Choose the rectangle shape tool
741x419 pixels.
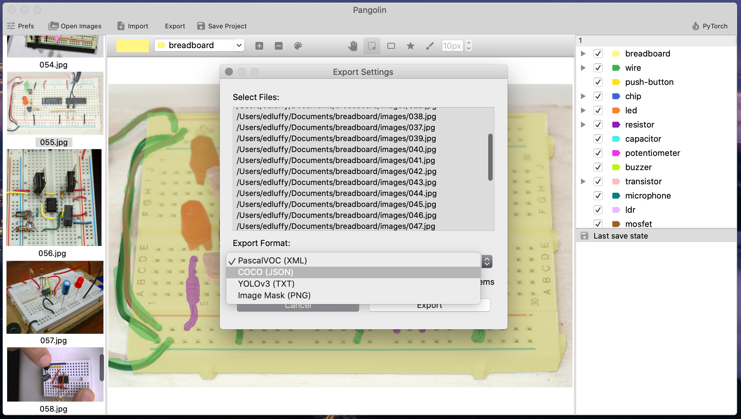[x=391, y=46]
